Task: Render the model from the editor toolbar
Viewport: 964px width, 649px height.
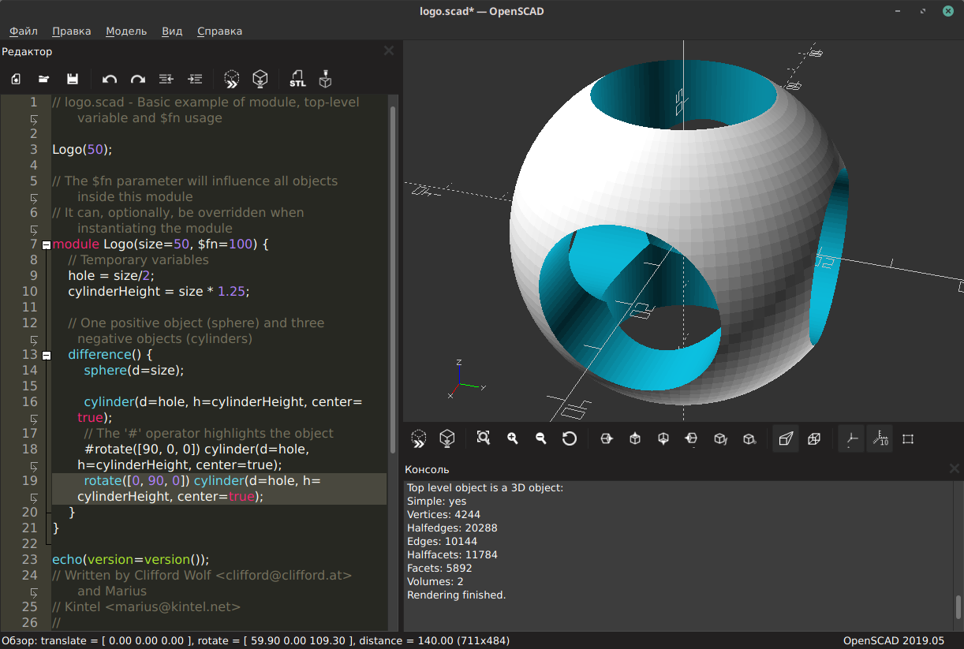Action: (x=260, y=79)
